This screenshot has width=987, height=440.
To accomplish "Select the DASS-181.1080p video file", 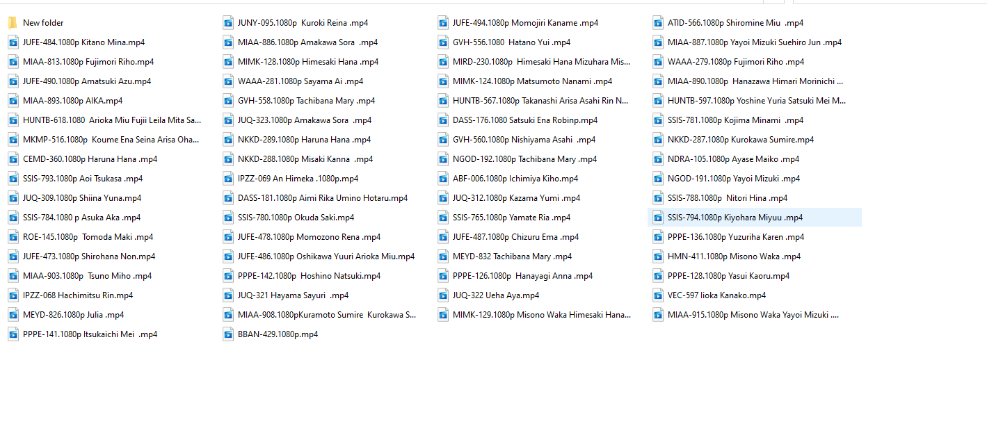I will pos(322,198).
